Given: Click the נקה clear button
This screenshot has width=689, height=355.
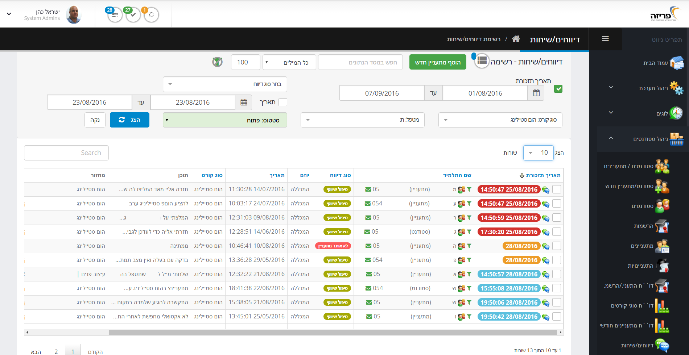Looking at the screenshot, I should click(x=95, y=120).
